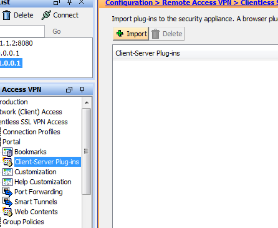
Task: Open Clientless SSL VPN Access tree item
Action: point(34,122)
